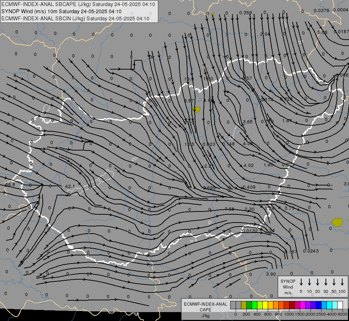The width and height of the screenshot is (349, 321).
Task: Click the 0.359 CAPE value on map
Action: [246, 13]
